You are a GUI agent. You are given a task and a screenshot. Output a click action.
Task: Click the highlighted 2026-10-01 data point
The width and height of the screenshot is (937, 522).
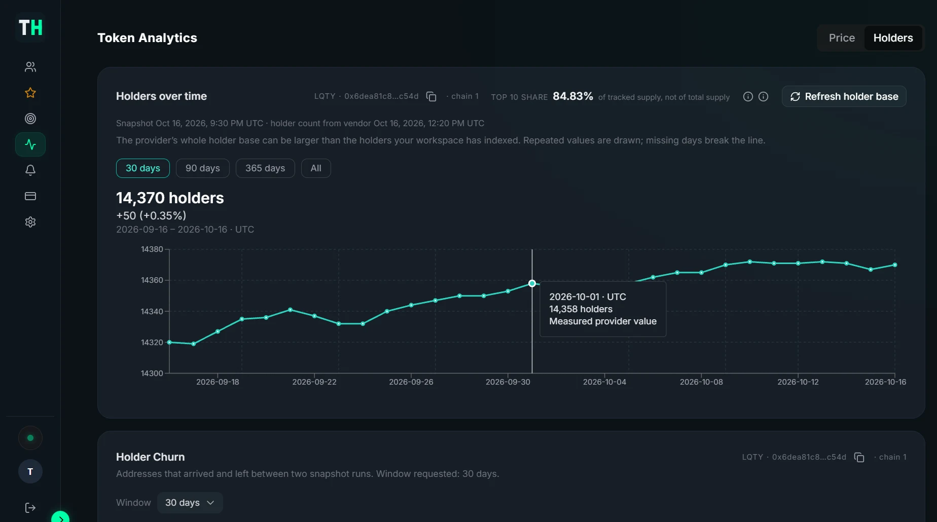click(532, 283)
